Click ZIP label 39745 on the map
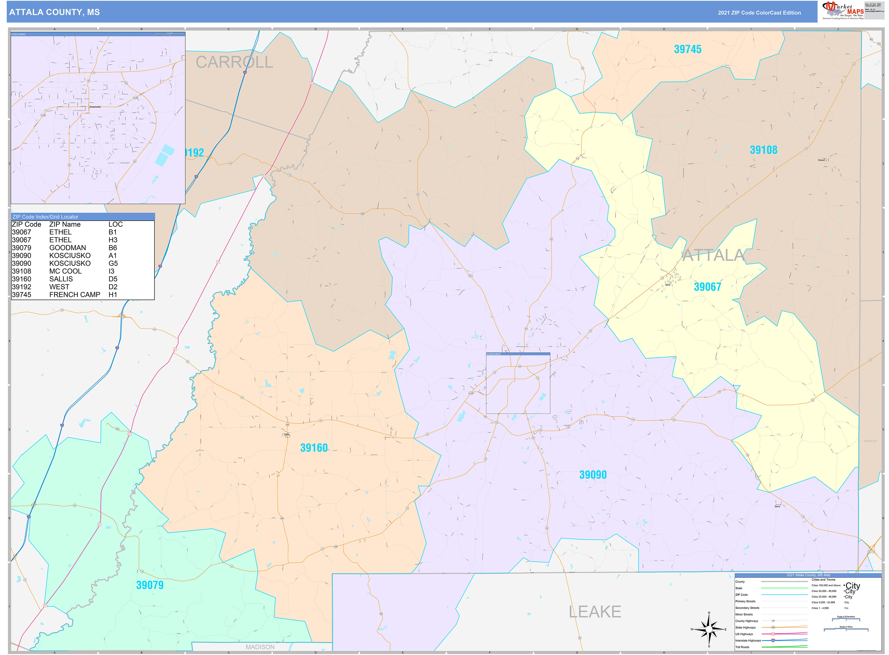 pyautogui.click(x=687, y=49)
